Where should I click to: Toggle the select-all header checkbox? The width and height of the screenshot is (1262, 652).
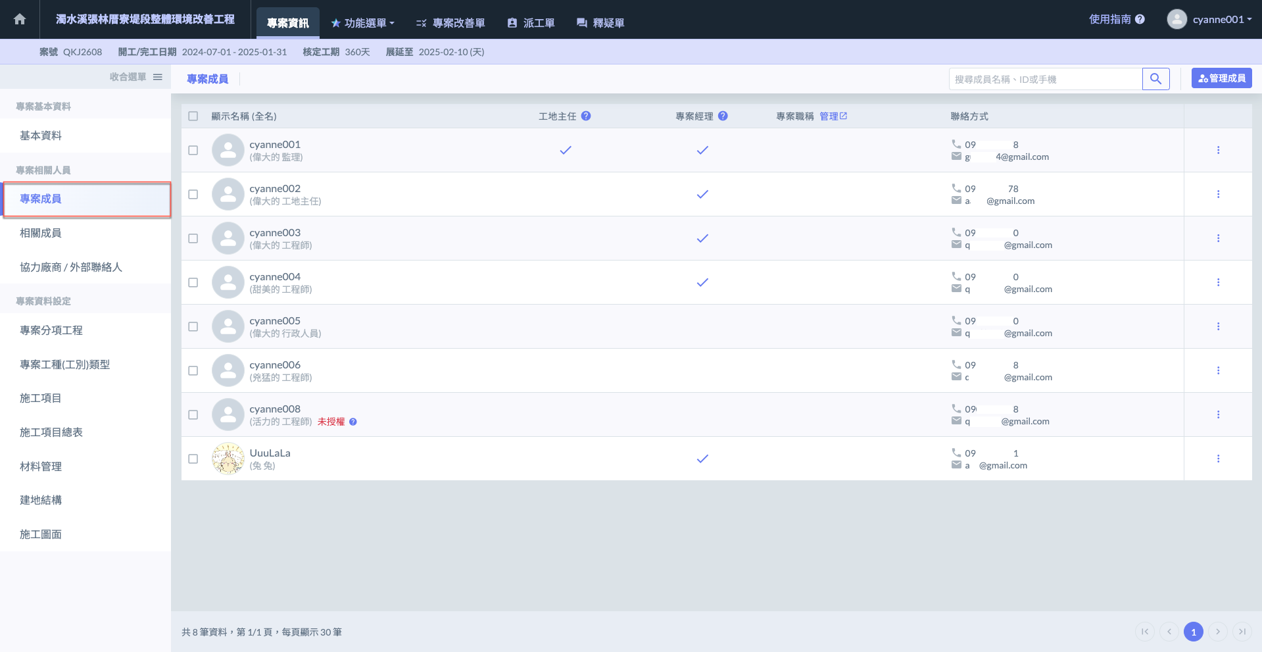coord(193,116)
